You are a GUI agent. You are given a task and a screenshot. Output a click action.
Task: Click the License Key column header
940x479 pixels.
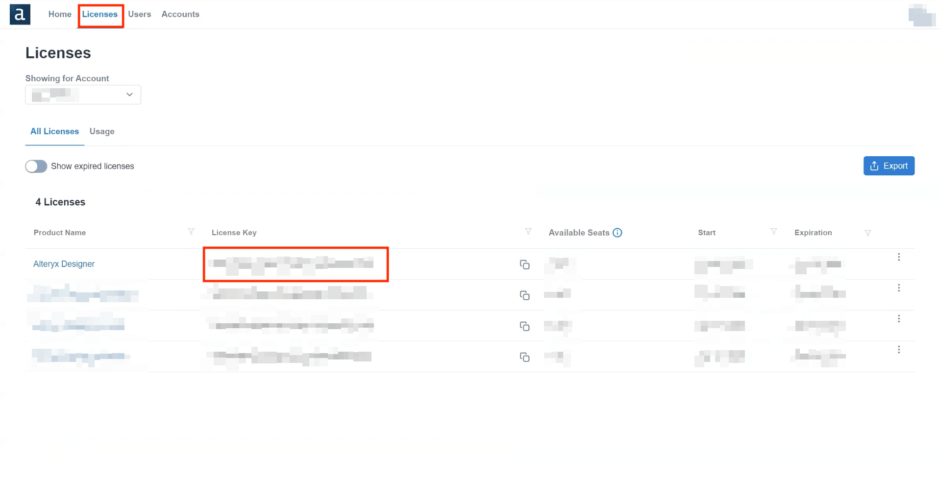point(234,233)
